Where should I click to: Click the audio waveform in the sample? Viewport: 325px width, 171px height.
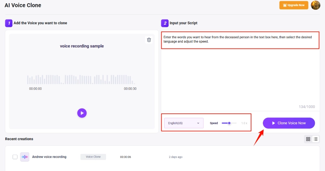coord(82,79)
